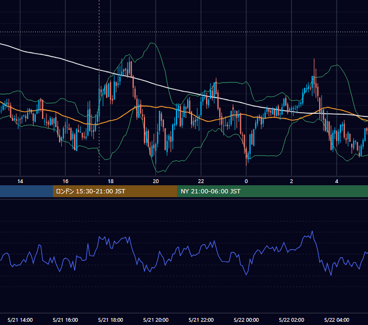Click the '16' hour label on the price chart axis
This screenshot has width=368, height=325.
pyautogui.click(x=65, y=181)
